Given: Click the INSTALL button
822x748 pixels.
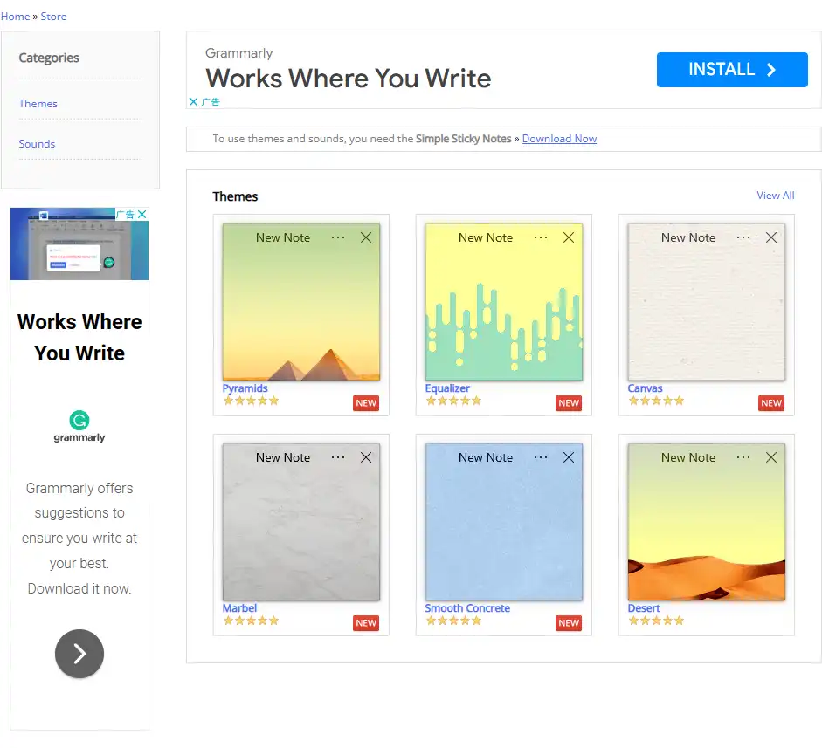Looking at the screenshot, I should point(731,70).
